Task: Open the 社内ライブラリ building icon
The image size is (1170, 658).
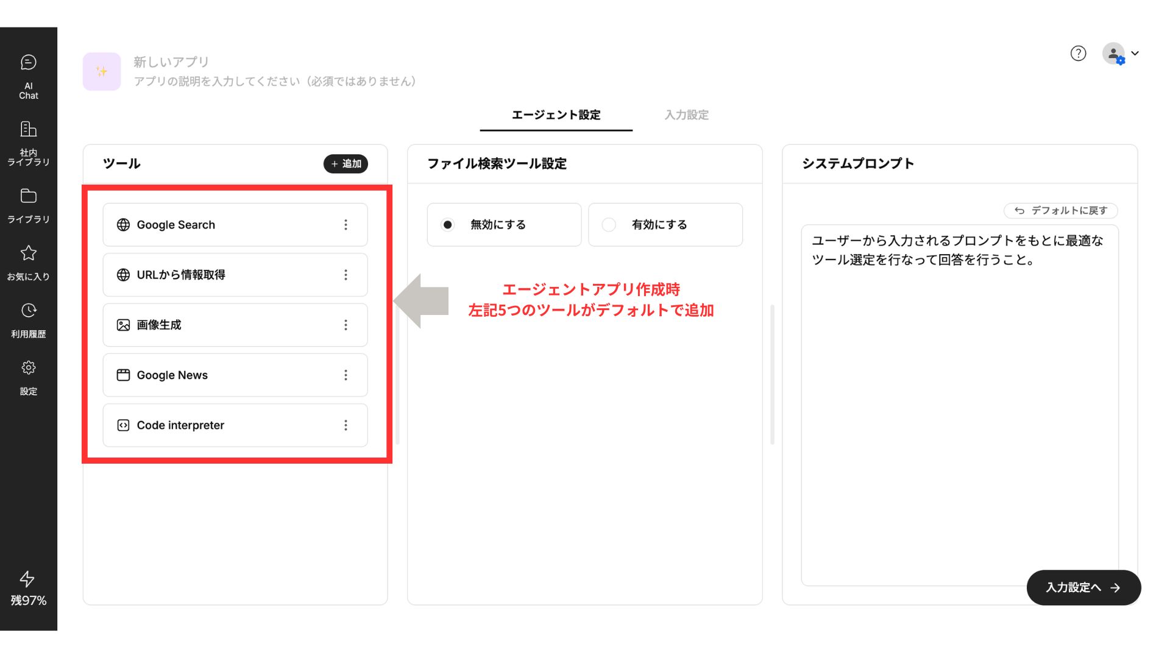Action: 28,129
